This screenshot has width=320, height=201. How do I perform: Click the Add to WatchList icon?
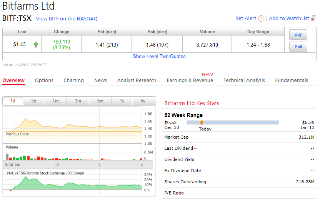click(x=313, y=18)
